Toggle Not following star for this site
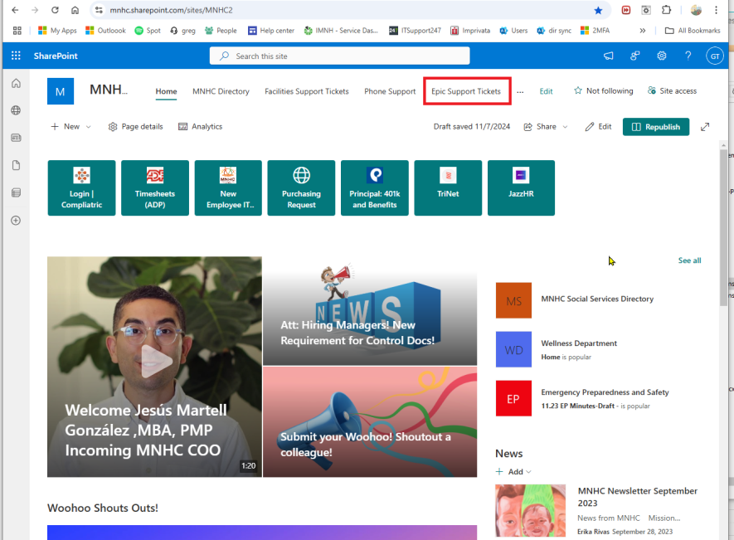The height and width of the screenshot is (540, 734). click(603, 91)
